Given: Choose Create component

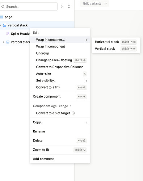Looking at the screenshot, I should coord(60,97).
